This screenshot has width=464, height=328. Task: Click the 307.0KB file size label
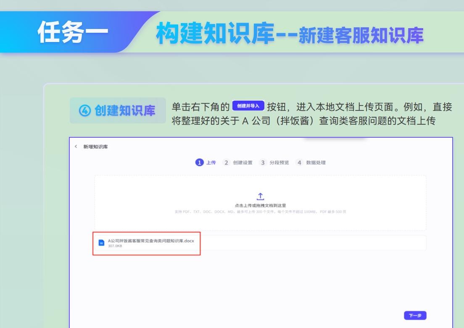pos(115,246)
